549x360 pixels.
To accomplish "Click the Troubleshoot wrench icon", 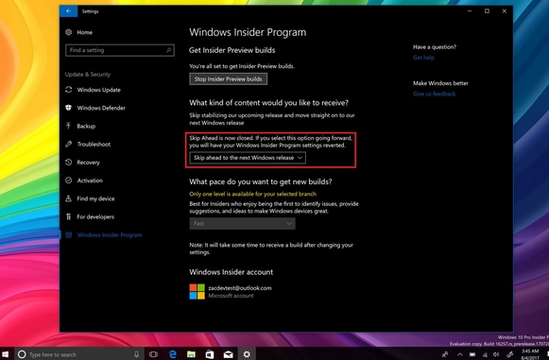I will pos(69,145).
